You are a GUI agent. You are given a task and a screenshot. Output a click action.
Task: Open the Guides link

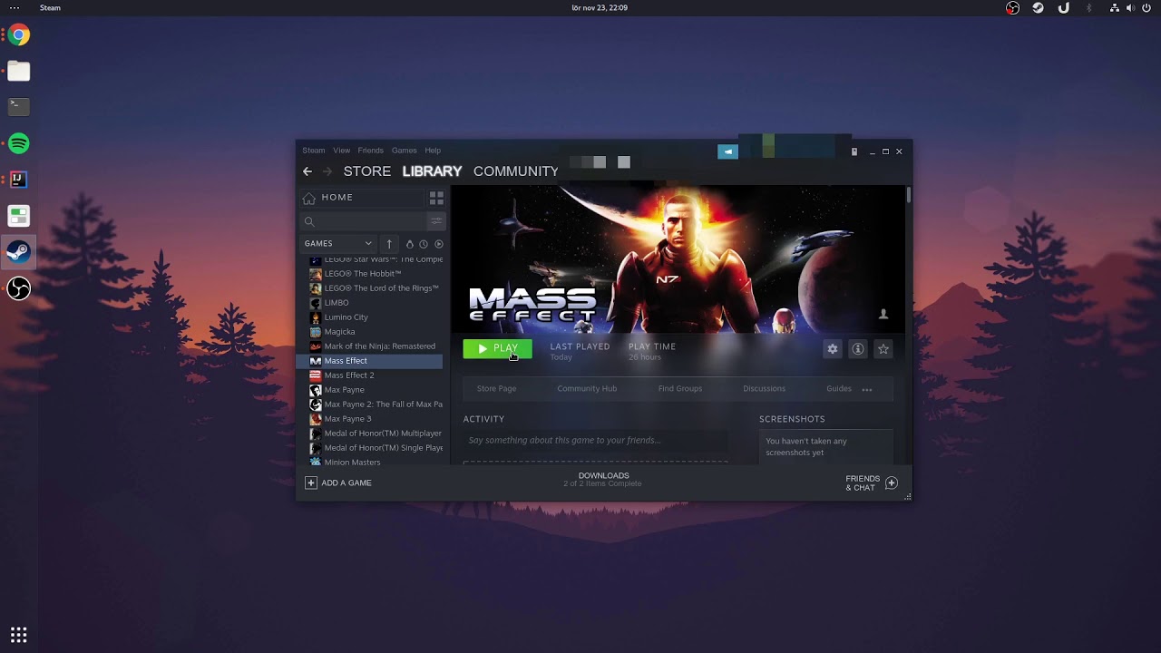pyautogui.click(x=839, y=388)
